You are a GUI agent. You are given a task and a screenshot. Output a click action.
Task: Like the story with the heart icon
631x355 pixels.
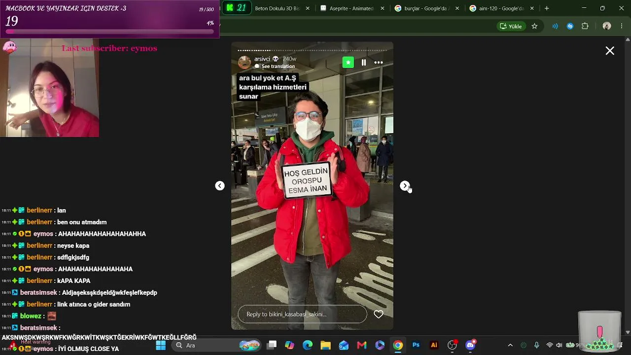(379, 314)
